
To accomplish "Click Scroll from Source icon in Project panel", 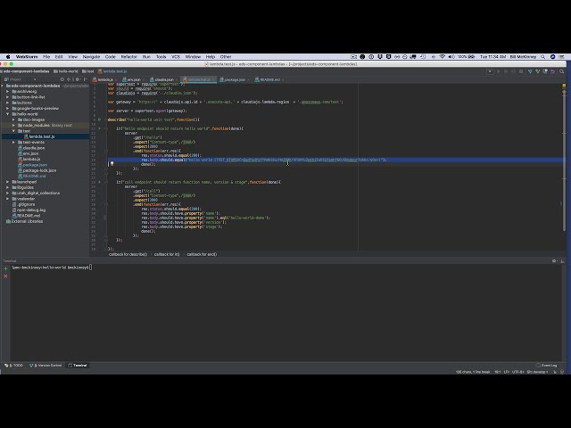I will pos(62,79).
